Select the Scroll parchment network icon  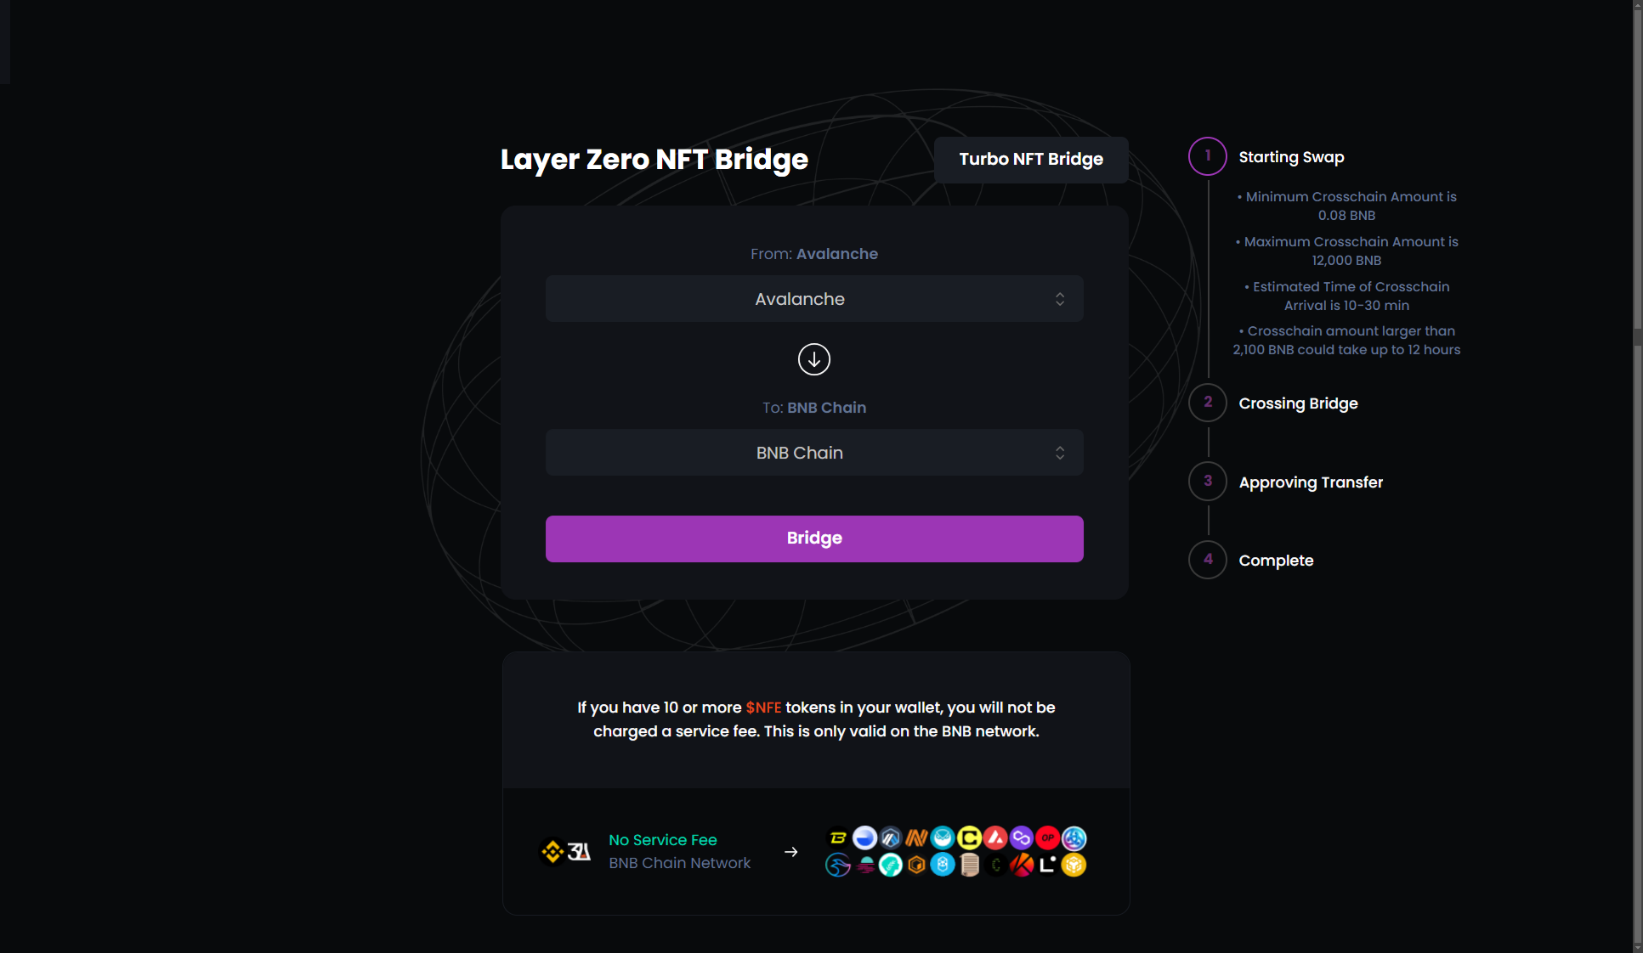969,865
